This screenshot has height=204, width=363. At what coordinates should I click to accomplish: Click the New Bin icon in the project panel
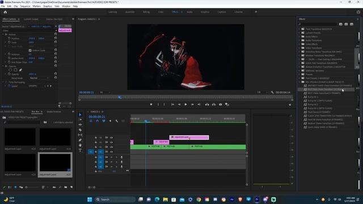pos(66,187)
